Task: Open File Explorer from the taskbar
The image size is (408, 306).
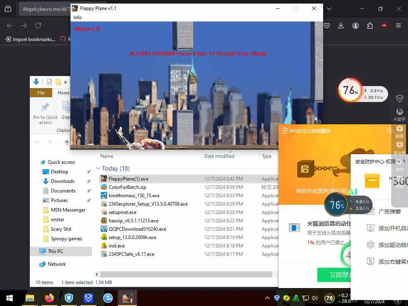Action: [29, 298]
